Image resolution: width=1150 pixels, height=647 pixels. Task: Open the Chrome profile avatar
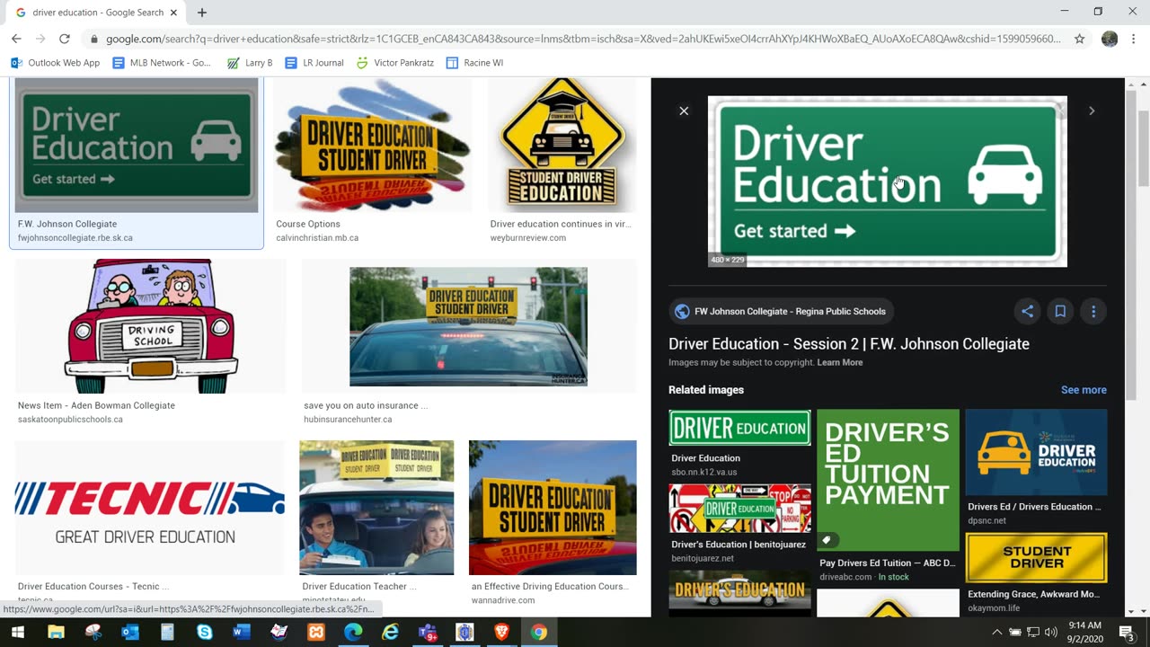[1110, 39]
